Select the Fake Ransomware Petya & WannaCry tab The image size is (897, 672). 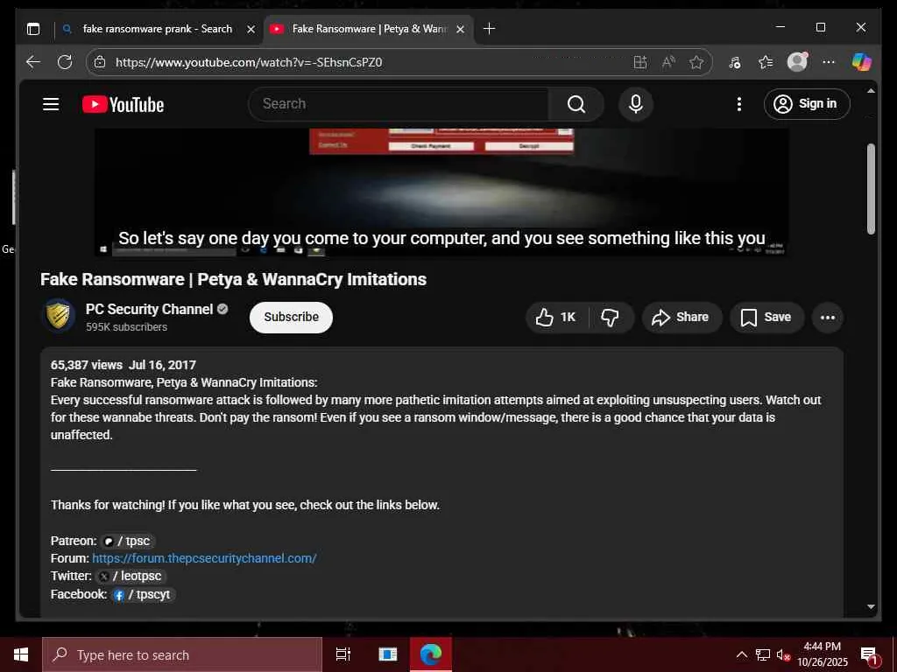369,29
